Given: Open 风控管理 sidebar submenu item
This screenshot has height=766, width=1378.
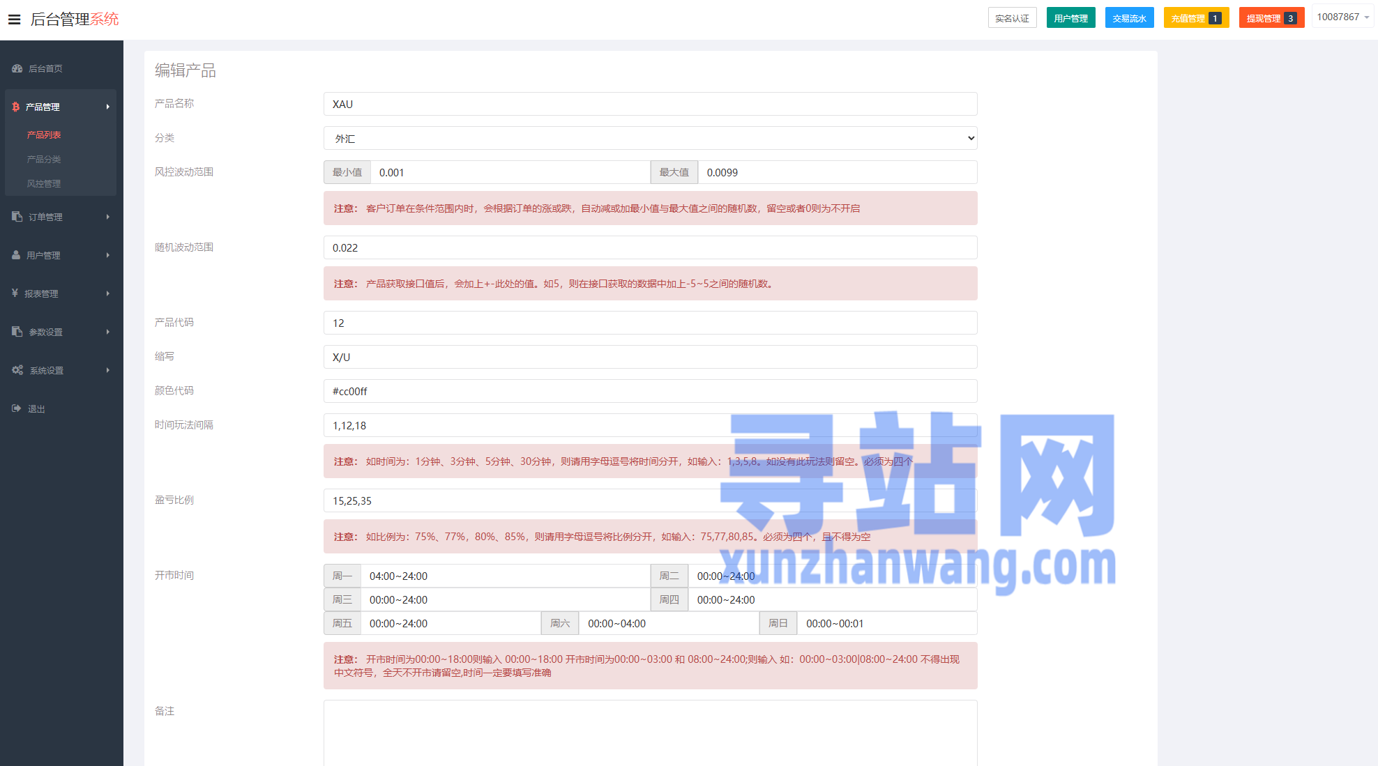Looking at the screenshot, I should (x=44, y=183).
